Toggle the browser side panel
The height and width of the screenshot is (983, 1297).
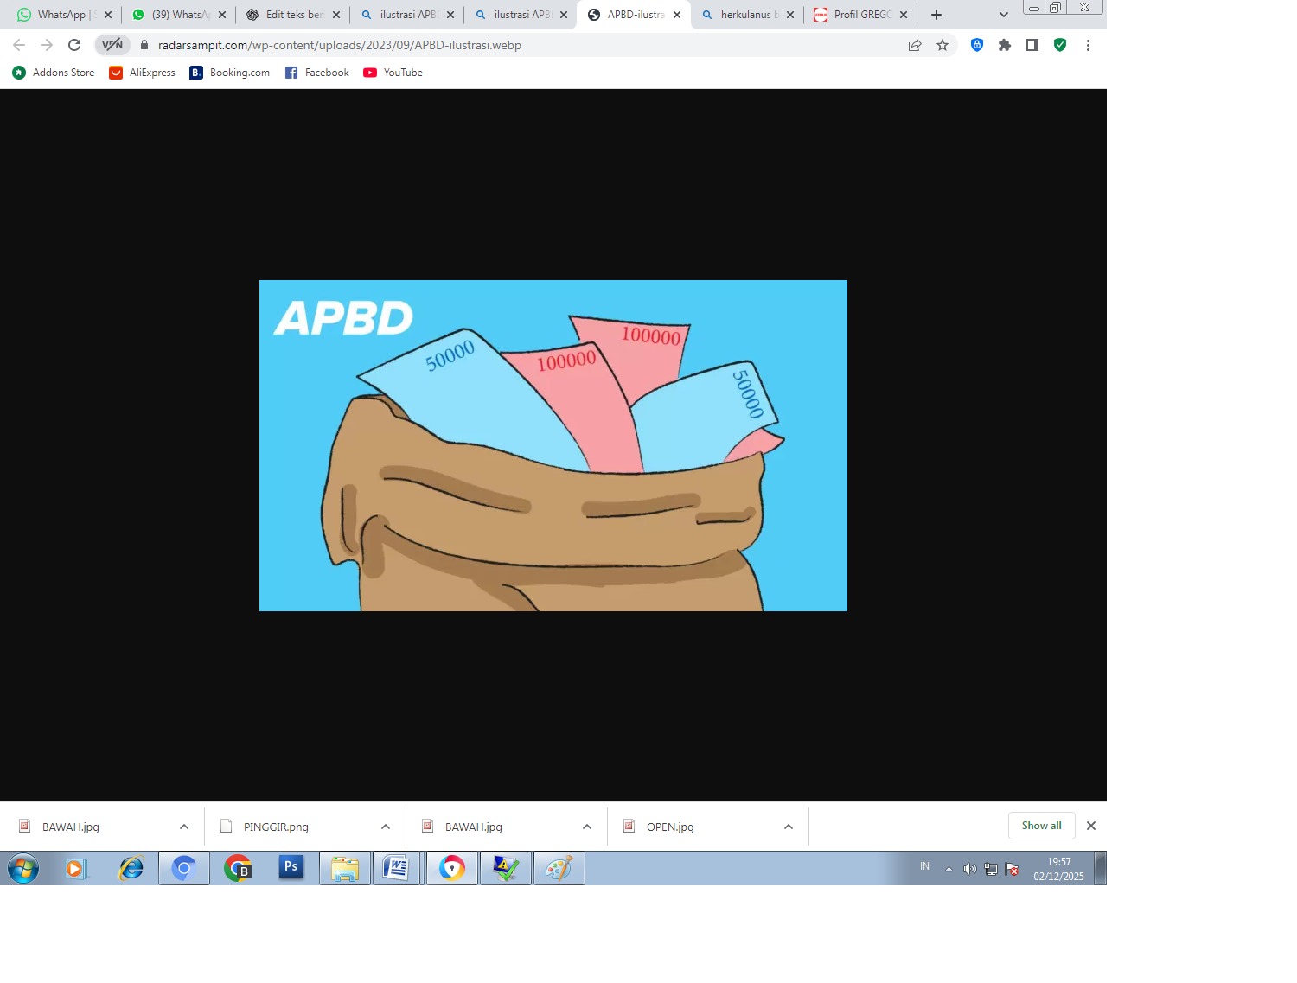[x=1032, y=45]
